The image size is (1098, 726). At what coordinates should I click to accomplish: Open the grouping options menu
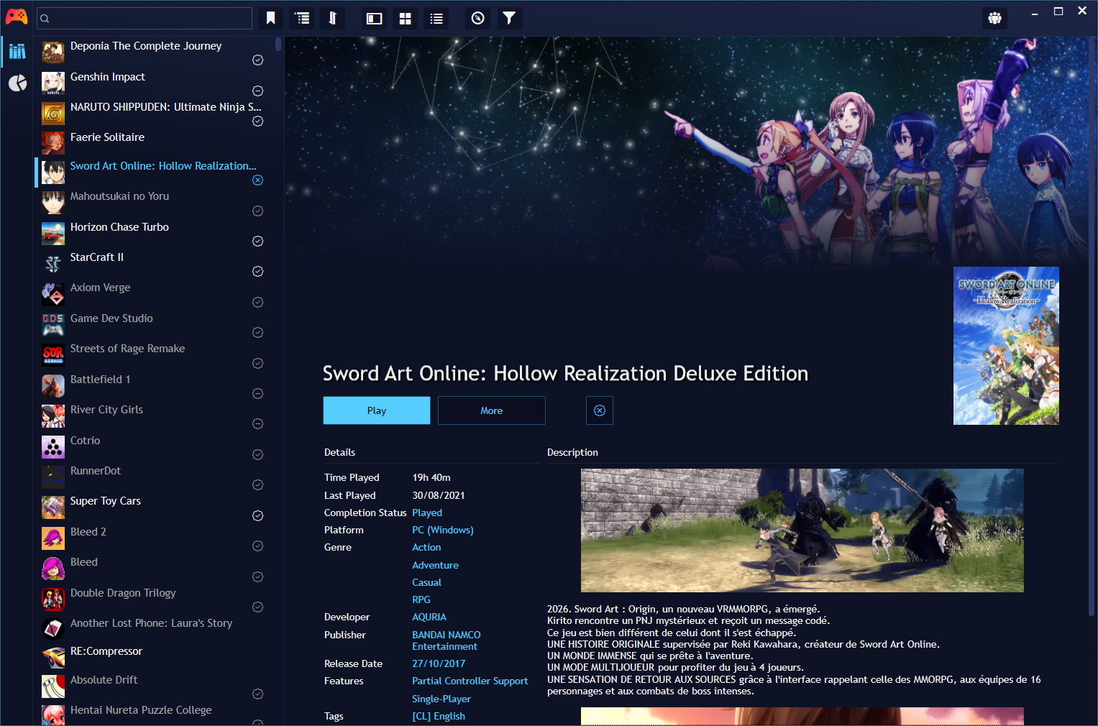(303, 18)
